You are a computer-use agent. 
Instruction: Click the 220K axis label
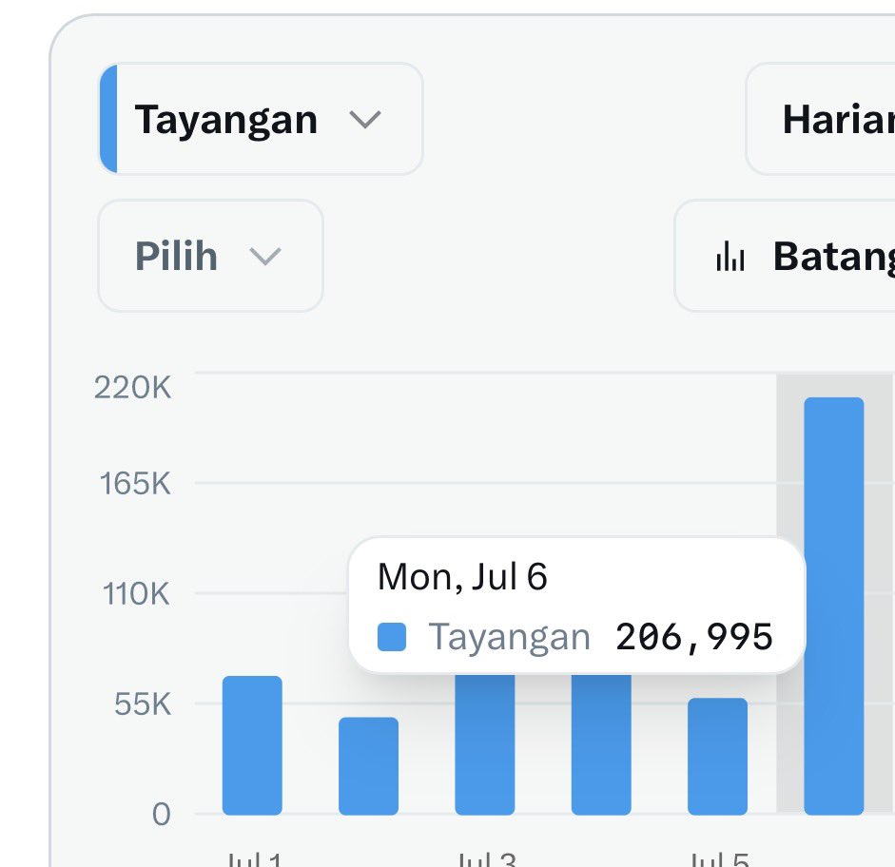132,387
